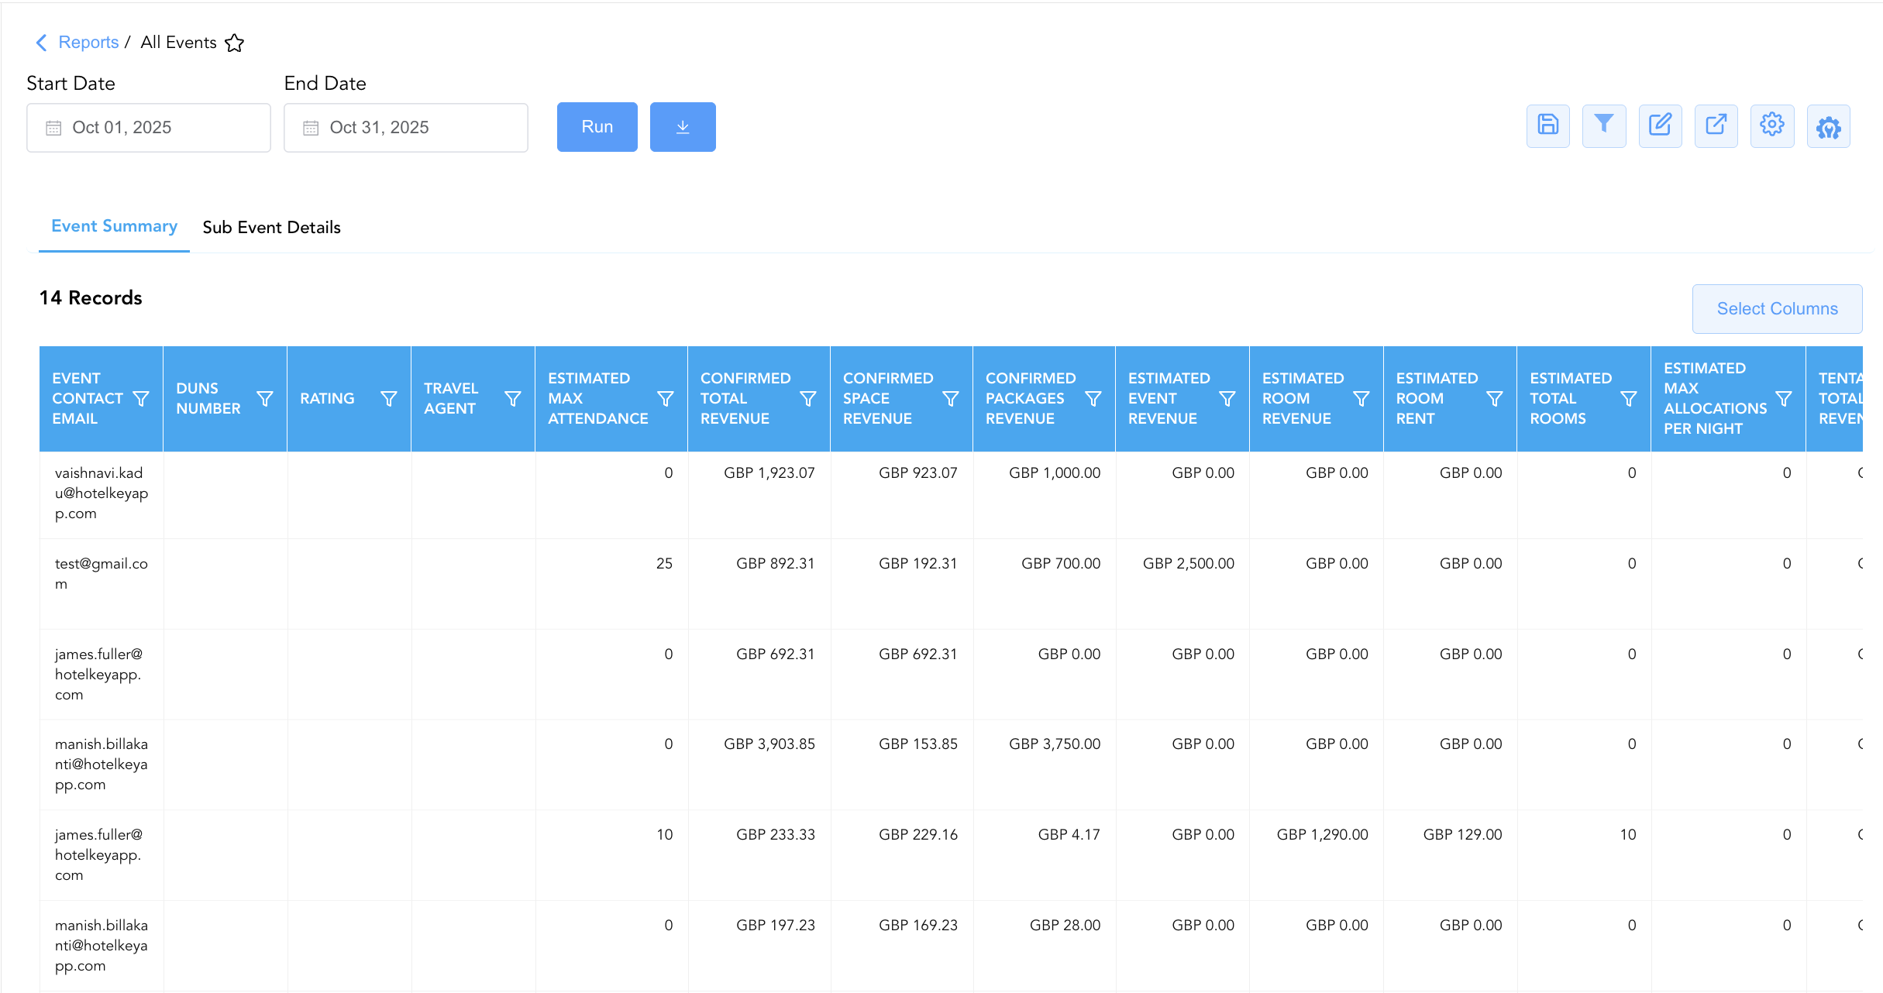Viewport: 1883px width, 993px height.
Task: Click the vaishnavi.kadu@hotelkeyapp.com email cell
Action: pyautogui.click(x=102, y=493)
